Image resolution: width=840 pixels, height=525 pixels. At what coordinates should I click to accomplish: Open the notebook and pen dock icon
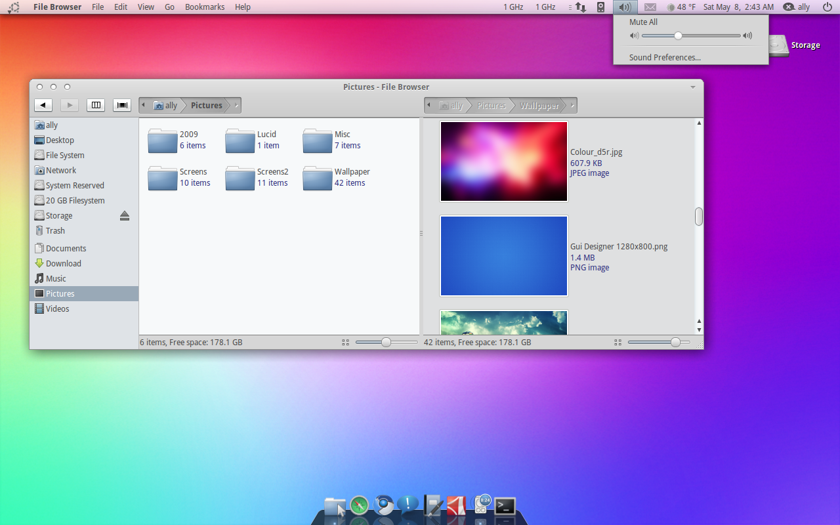click(433, 505)
